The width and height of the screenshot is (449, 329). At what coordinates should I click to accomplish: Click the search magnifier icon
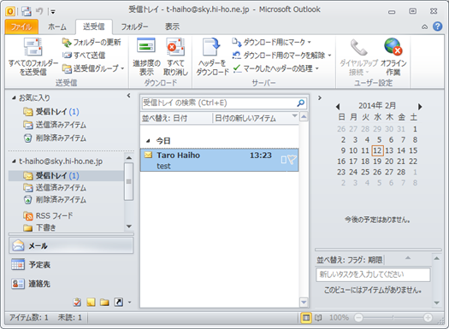(x=301, y=103)
